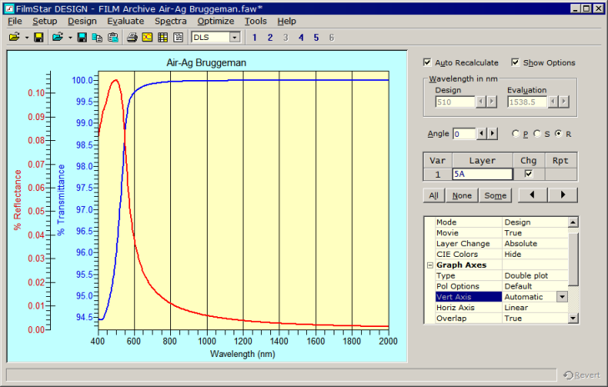The height and width of the screenshot is (387, 608).
Task: Select the S polarization radio button
Action: click(537, 133)
